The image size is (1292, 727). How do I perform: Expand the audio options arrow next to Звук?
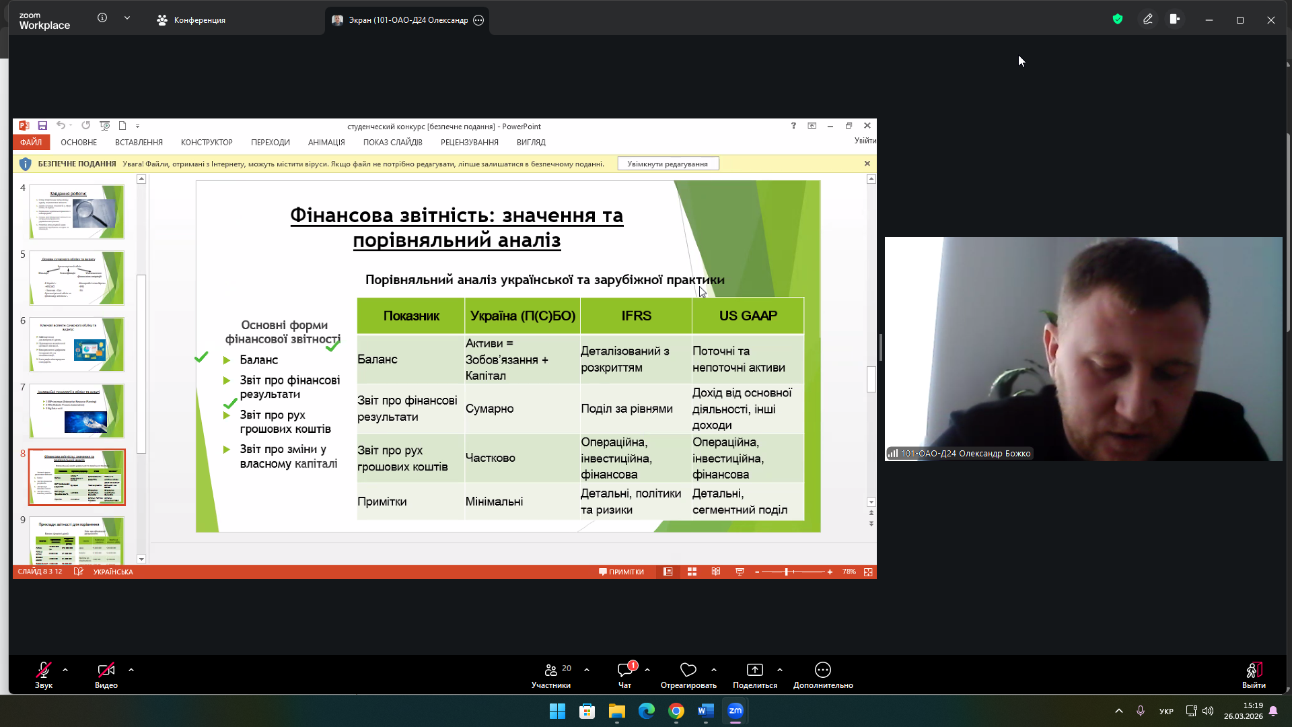[65, 670]
